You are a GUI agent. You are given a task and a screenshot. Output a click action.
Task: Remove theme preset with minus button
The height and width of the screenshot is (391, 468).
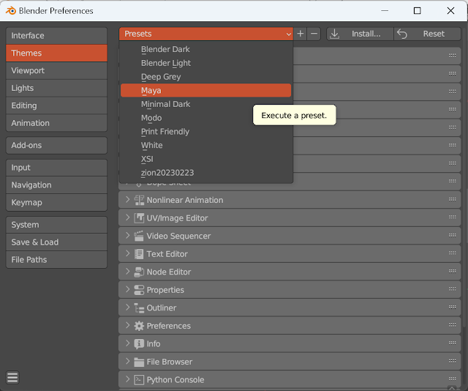point(314,34)
